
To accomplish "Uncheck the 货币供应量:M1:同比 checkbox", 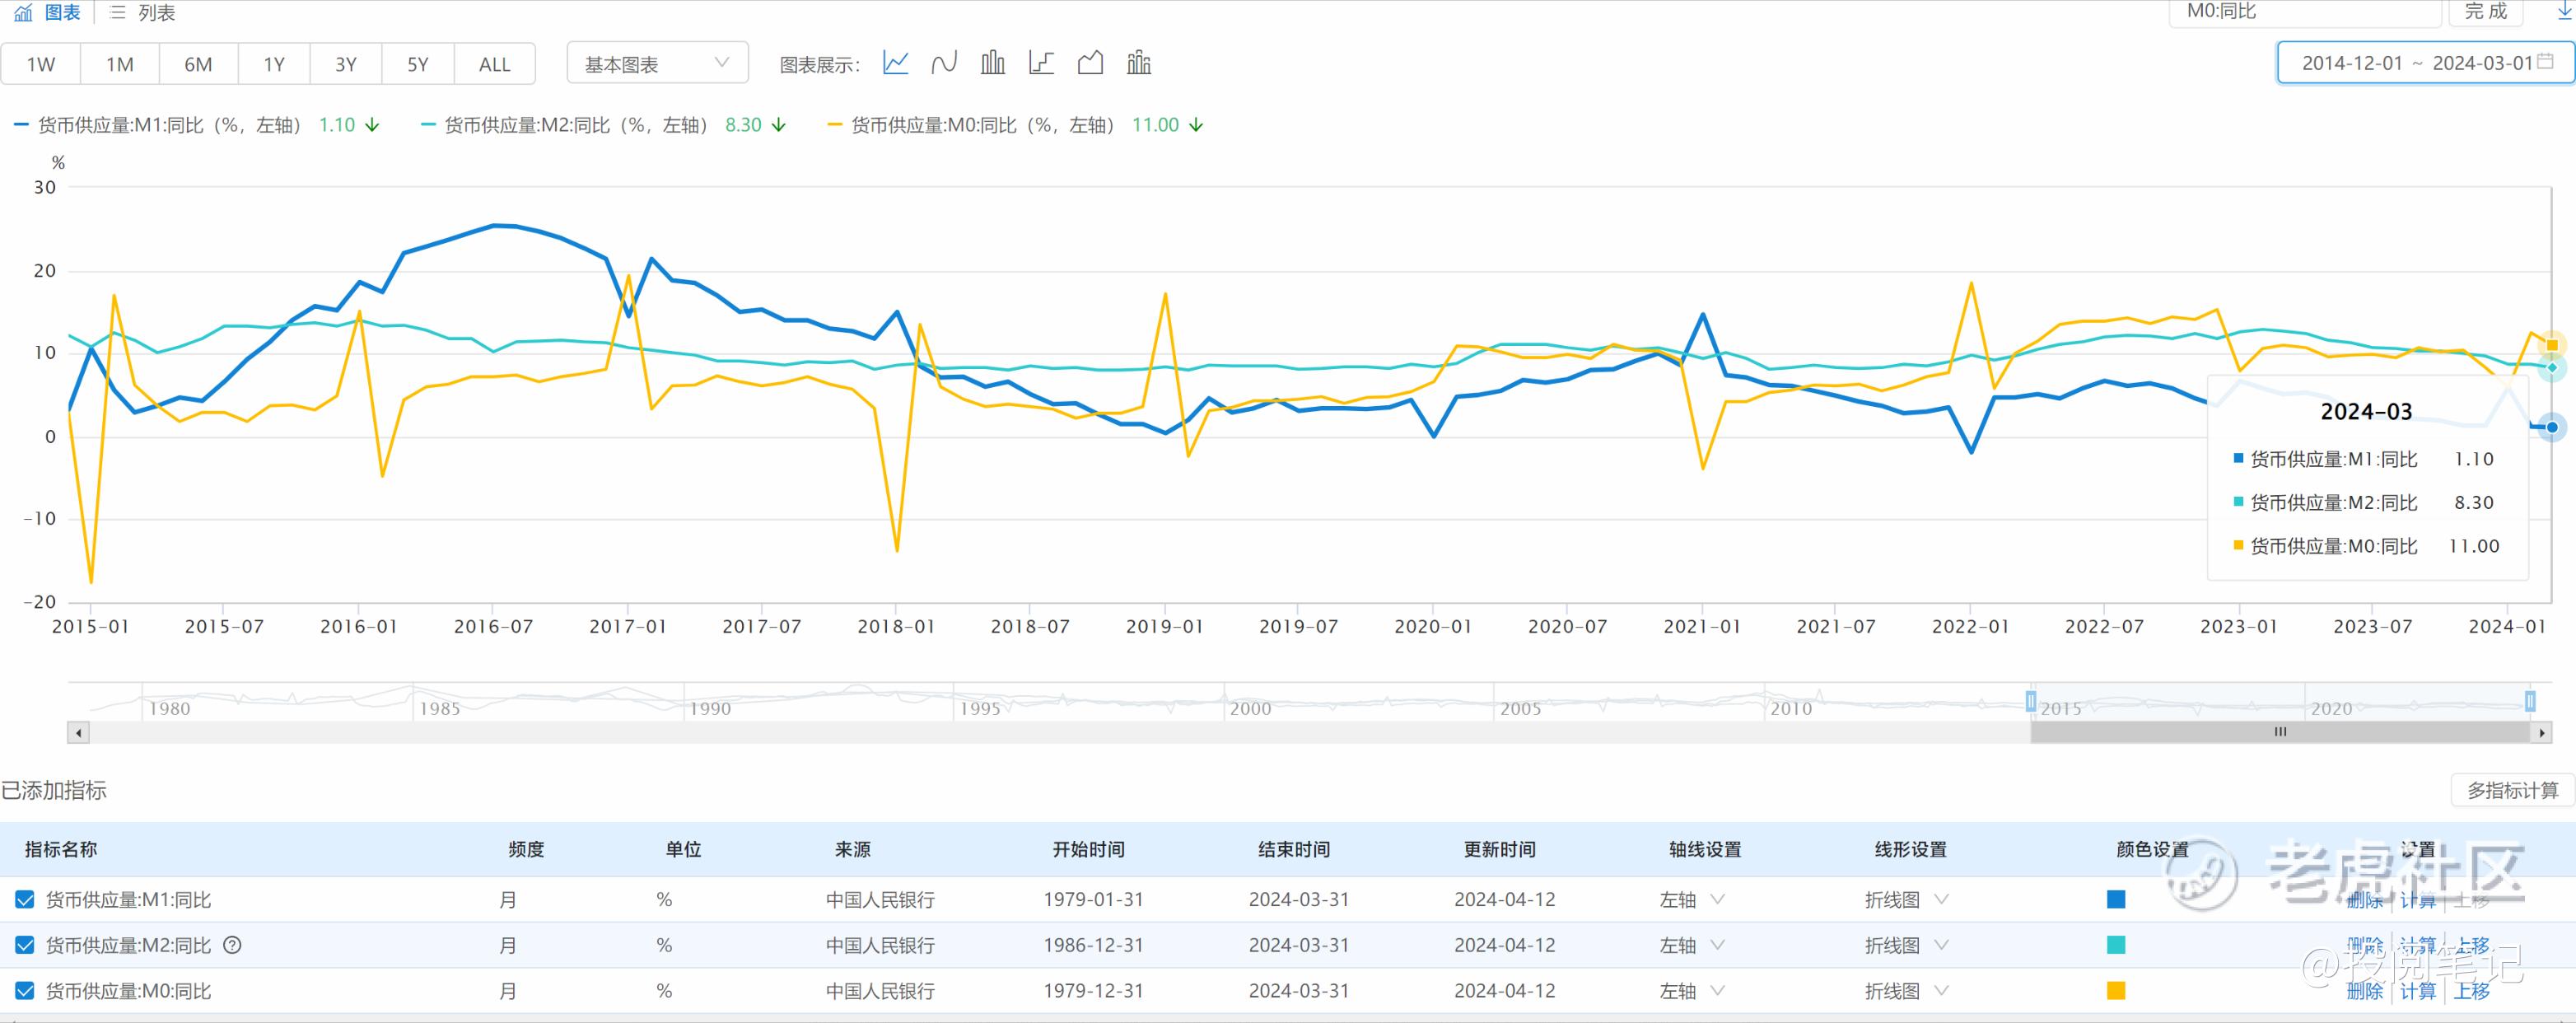I will point(25,900).
